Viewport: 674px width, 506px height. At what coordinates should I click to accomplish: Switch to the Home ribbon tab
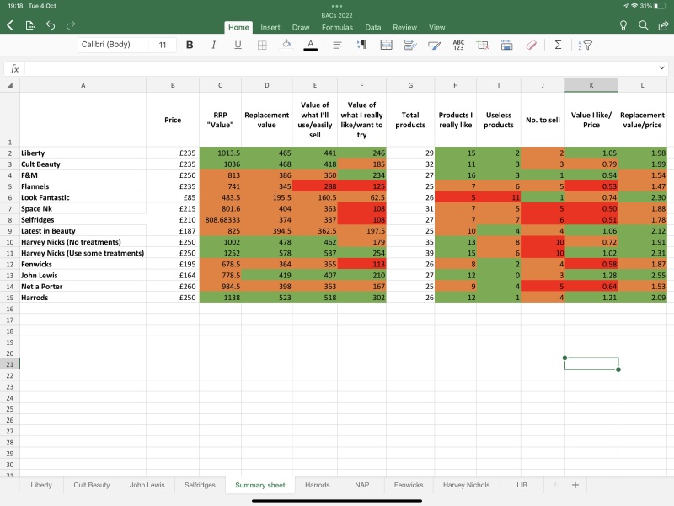pyautogui.click(x=238, y=27)
